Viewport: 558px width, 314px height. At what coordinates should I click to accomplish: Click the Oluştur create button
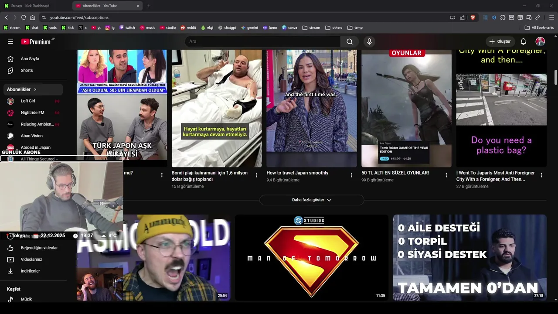(x=500, y=41)
